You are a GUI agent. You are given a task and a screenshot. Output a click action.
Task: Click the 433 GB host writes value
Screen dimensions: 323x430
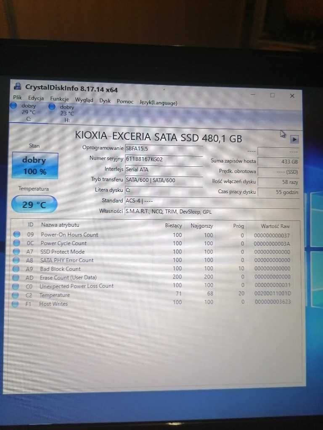coord(278,162)
